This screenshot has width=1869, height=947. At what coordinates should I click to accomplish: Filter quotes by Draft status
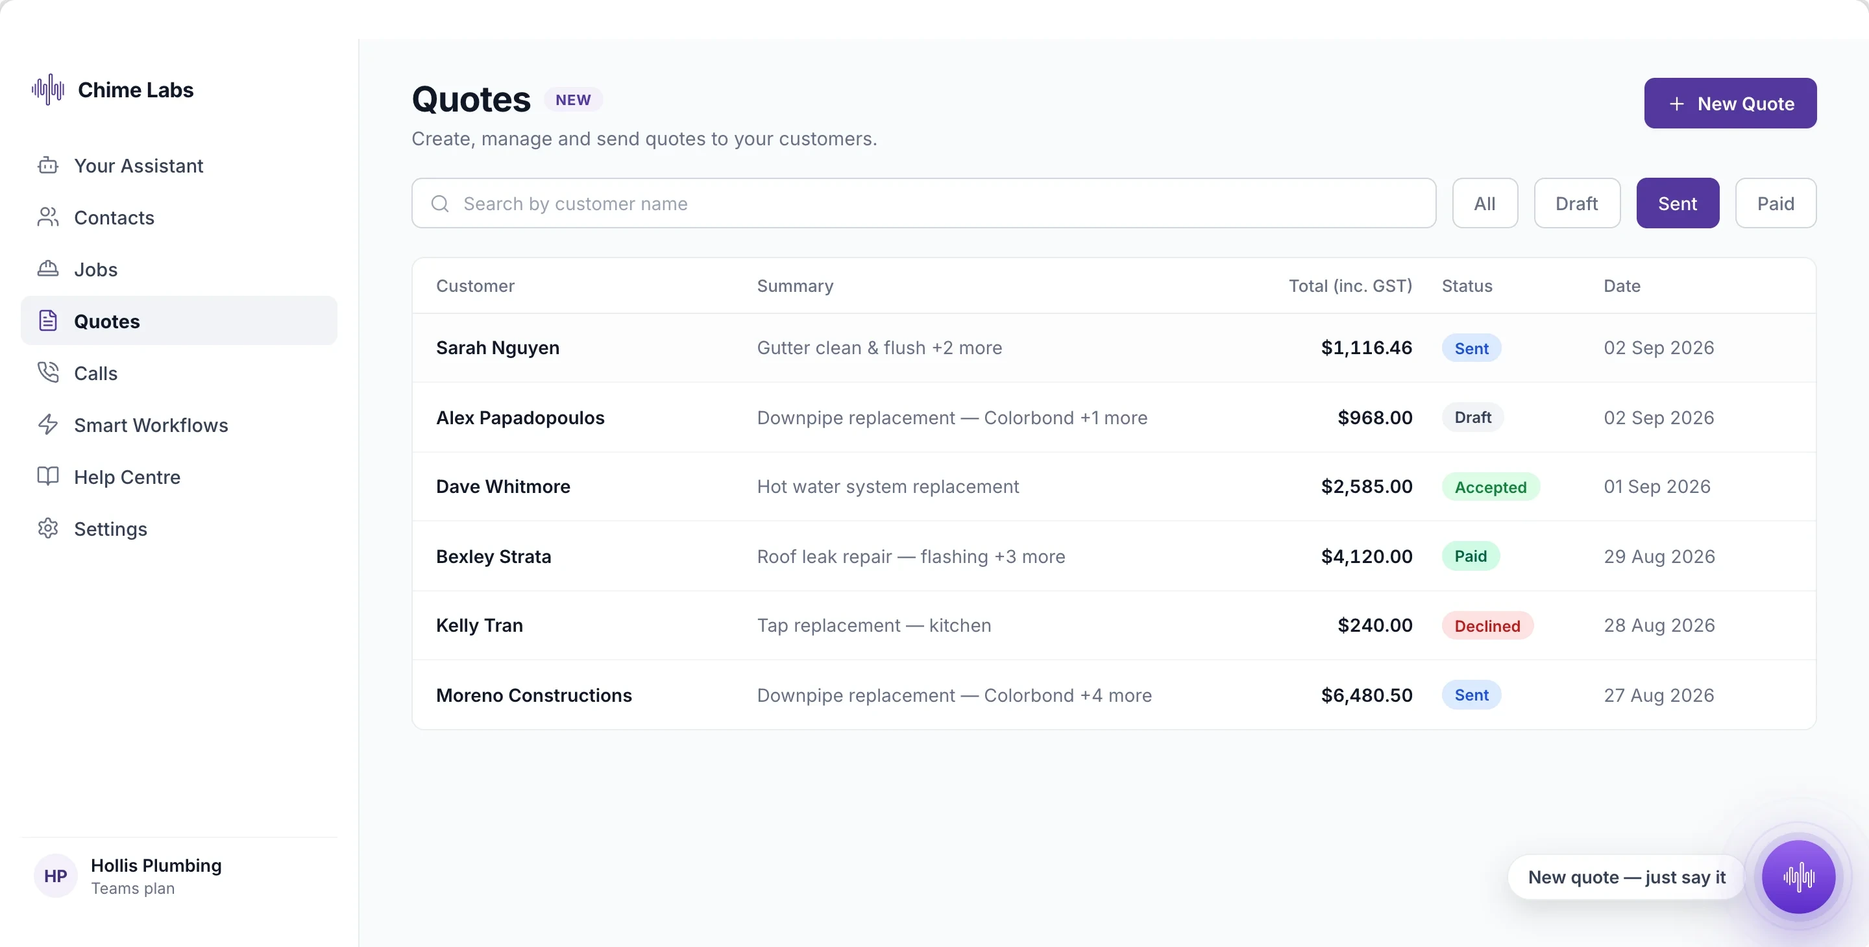click(1576, 203)
